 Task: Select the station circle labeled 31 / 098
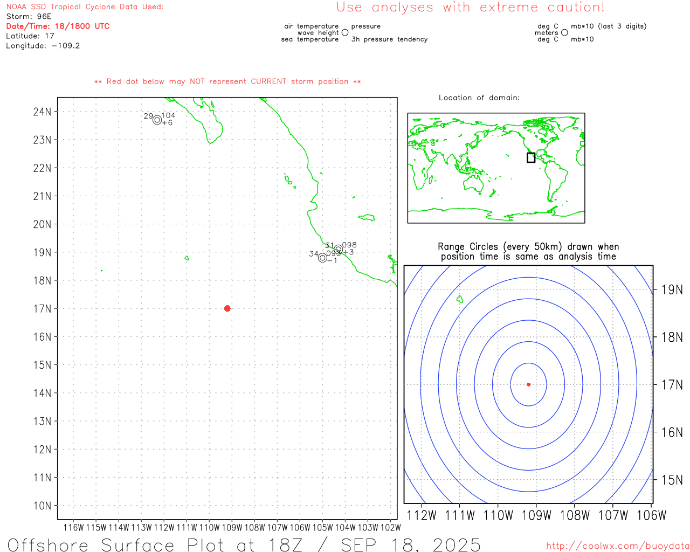338,249
